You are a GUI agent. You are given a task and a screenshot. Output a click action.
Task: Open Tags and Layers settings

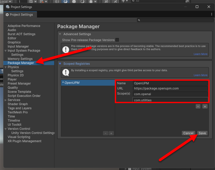coord(20,108)
